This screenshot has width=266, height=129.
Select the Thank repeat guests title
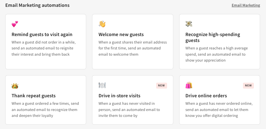click(34, 96)
